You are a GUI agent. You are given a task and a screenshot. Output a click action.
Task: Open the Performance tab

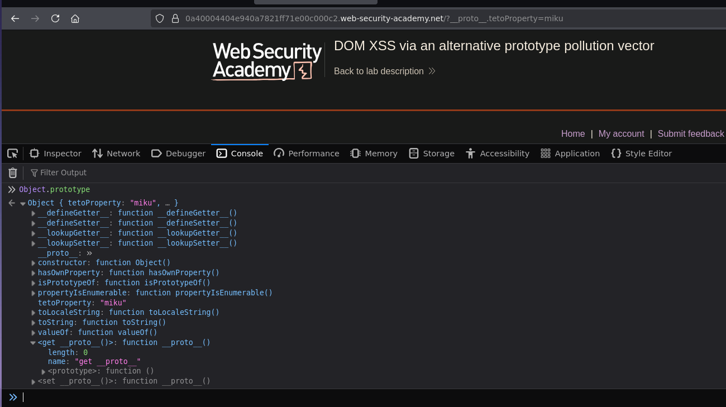(307, 154)
